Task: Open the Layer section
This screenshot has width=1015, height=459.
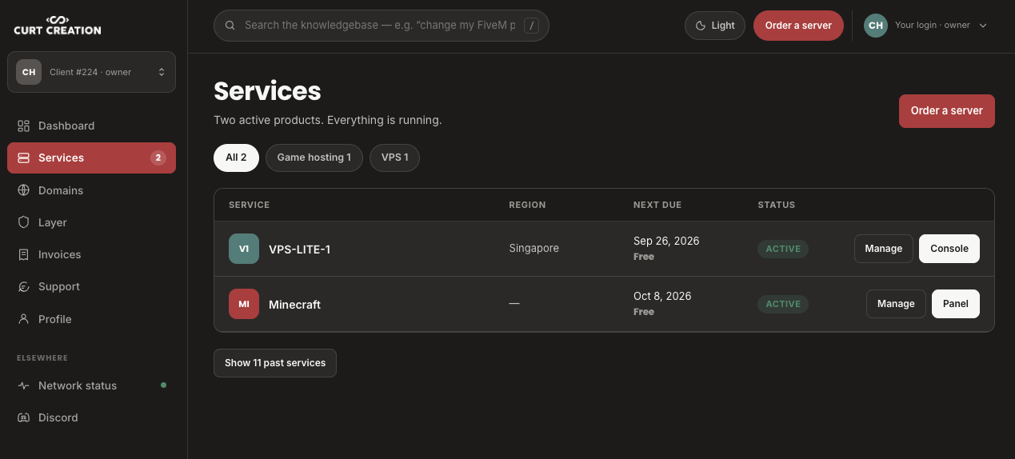Action: [91, 222]
